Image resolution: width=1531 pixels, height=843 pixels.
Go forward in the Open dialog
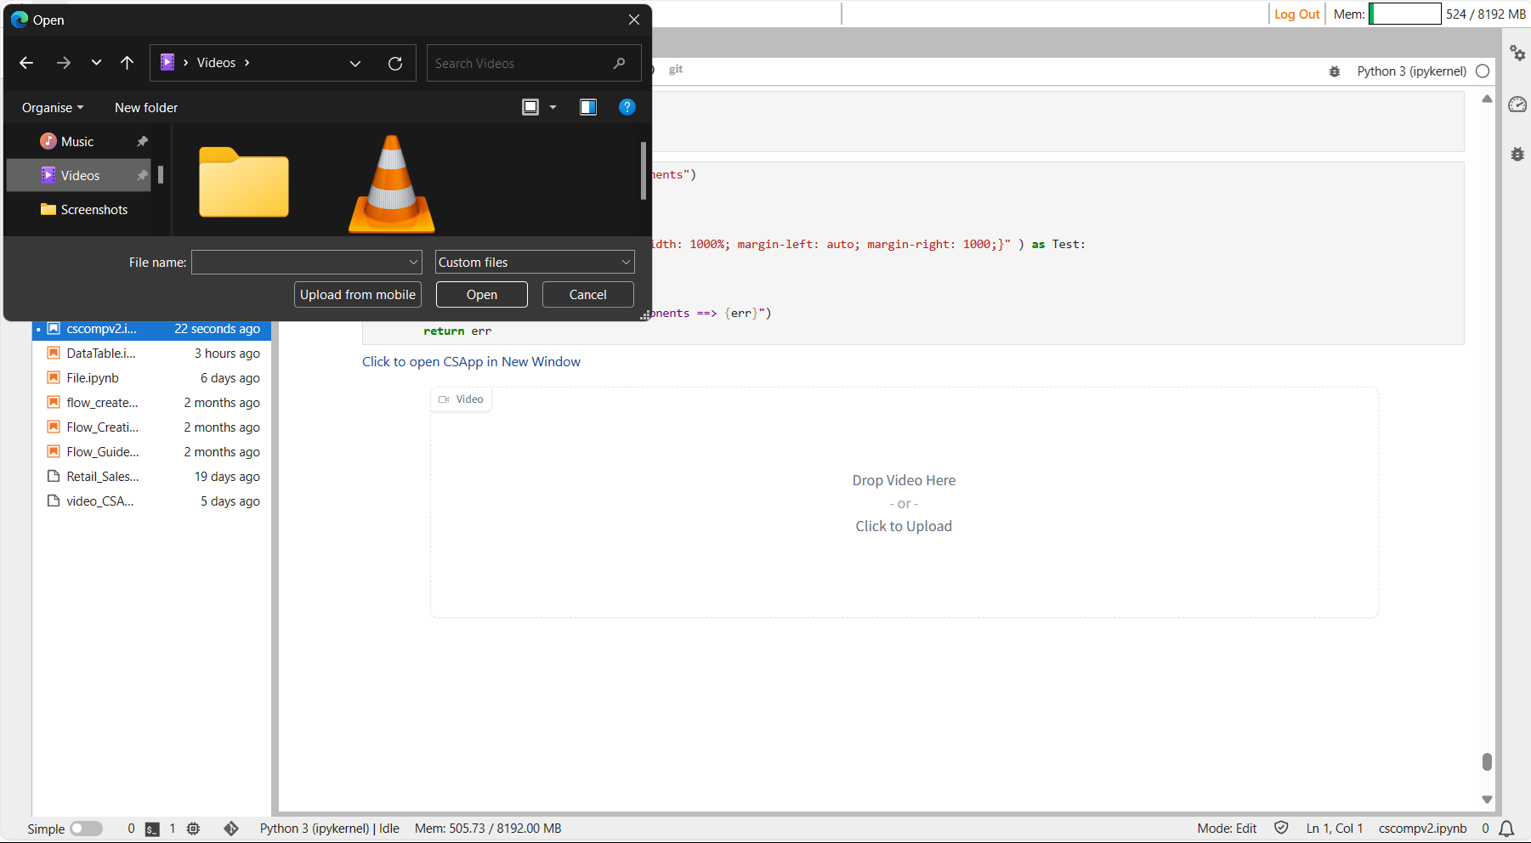[64, 63]
